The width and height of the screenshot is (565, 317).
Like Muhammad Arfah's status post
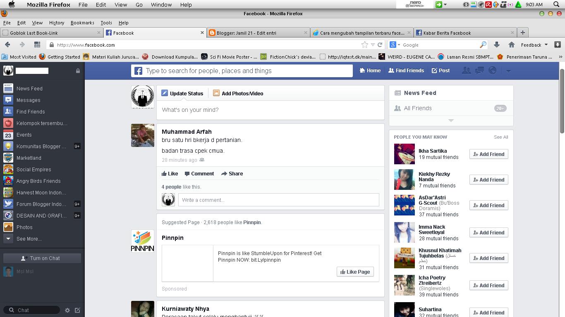(170, 173)
